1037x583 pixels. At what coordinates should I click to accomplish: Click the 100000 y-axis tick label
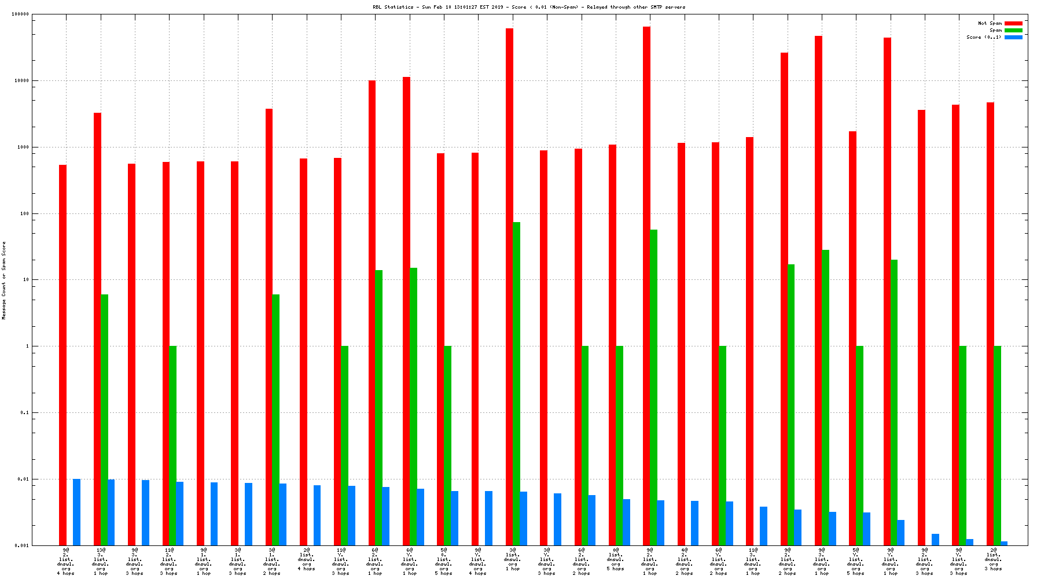(x=20, y=14)
